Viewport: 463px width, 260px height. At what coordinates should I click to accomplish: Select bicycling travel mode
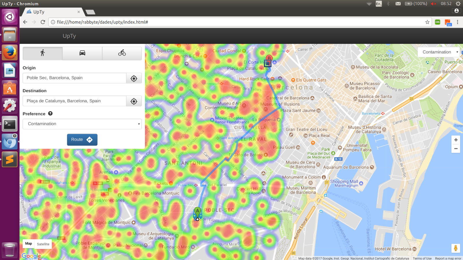(122, 53)
